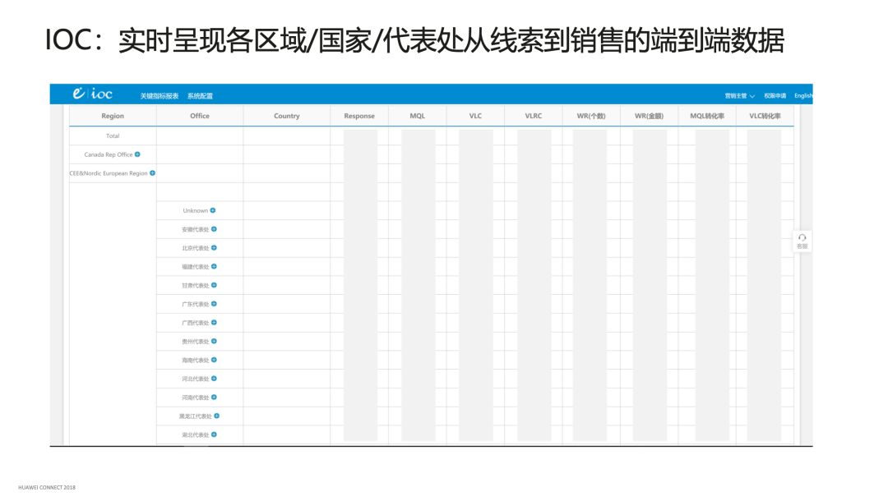Expand the CEE&Nordic European Region row
Screen dimensions: 888x501
point(152,173)
